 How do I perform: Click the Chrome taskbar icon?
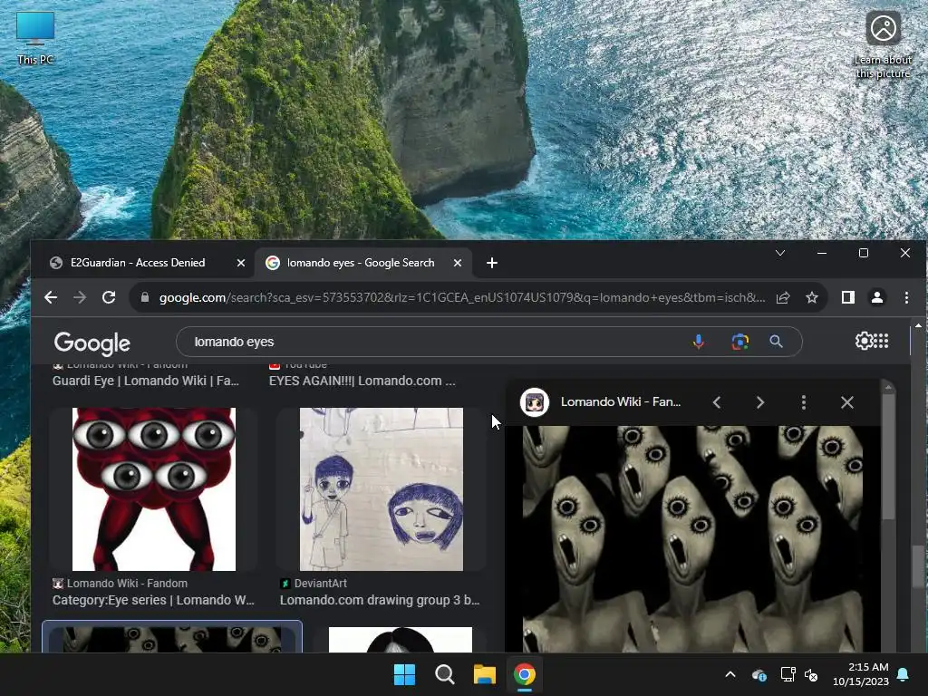(525, 674)
